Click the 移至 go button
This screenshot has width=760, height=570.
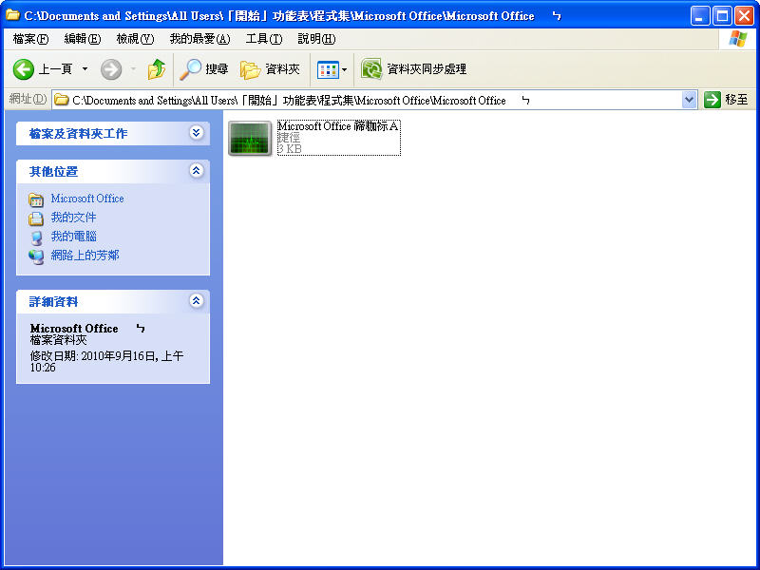[x=726, y=100]
